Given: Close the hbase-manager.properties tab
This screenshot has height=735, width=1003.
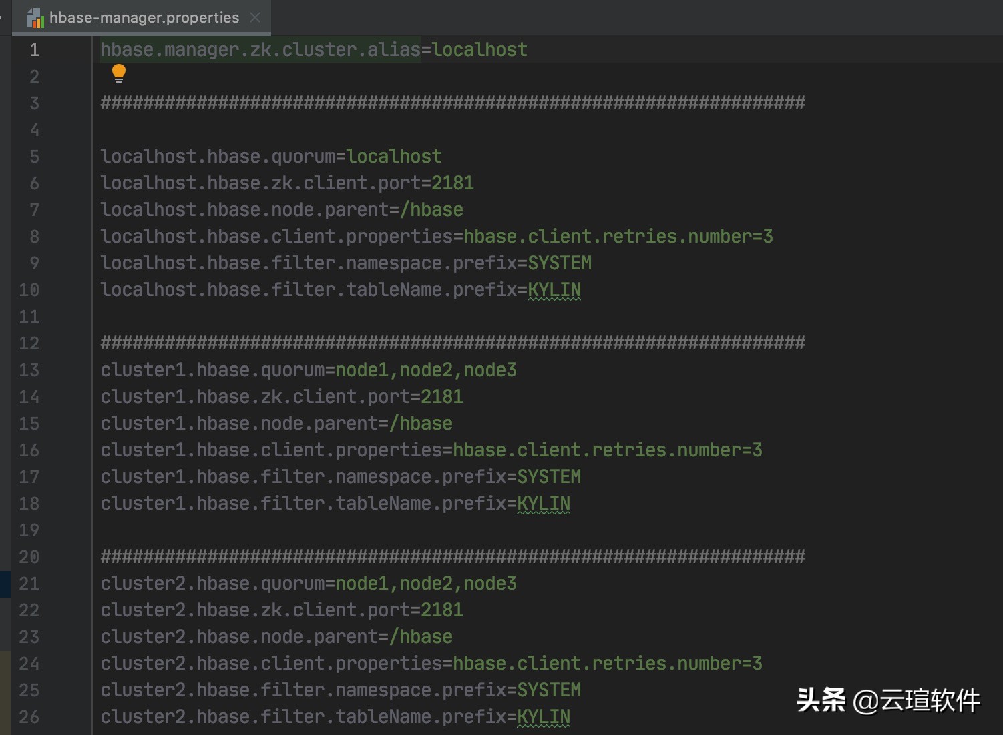Looking at the screenshot, I should point(254,18).
